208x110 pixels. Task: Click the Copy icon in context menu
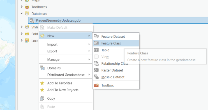pos(42,98)
